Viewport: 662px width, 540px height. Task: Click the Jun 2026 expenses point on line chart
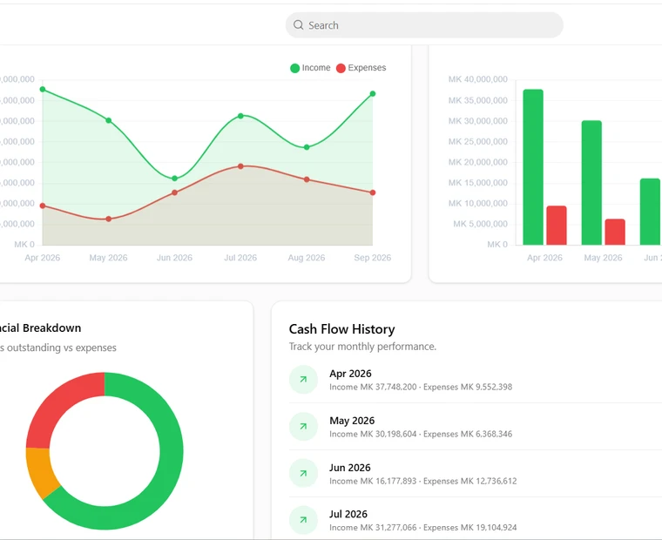[174, 192]
